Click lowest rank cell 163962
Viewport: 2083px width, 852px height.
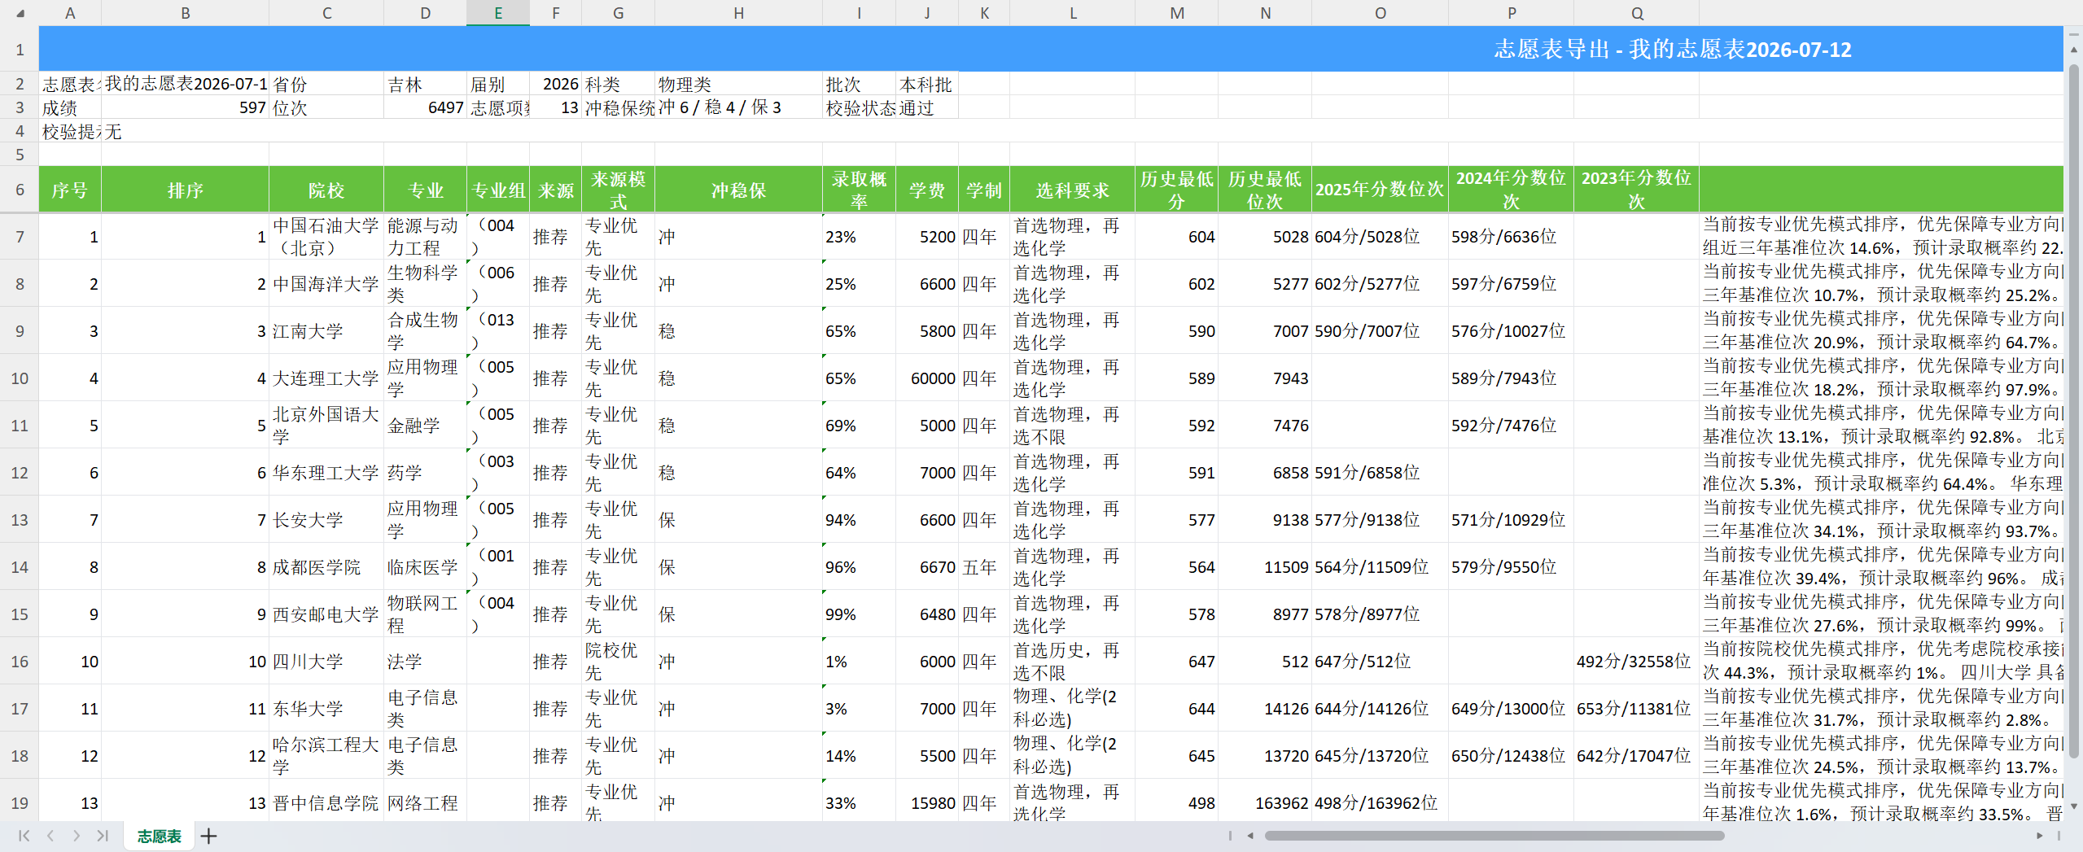[x=1265, y=802]
